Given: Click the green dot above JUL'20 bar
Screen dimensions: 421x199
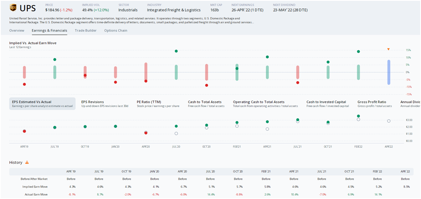Looking at the screenshot, I should (176, 51).
